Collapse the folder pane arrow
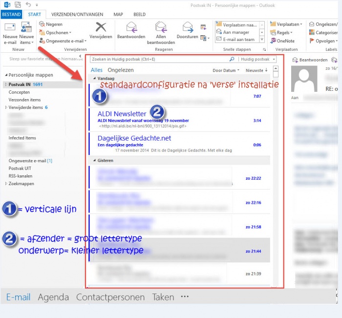342x318 pixels. (80, 56)
